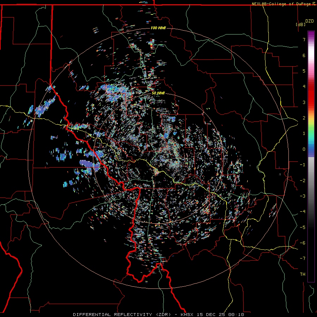The image size is (317, 317).
Task: Click the "1" value on the scale
Action: point(304,133)
